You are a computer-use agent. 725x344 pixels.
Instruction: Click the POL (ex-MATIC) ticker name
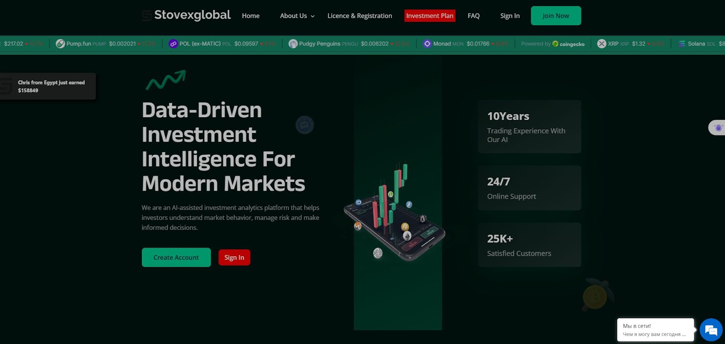(200, 44)
